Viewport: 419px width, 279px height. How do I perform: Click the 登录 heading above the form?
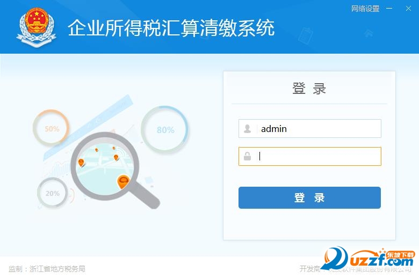pyautogui.click(x=309, y=89)
